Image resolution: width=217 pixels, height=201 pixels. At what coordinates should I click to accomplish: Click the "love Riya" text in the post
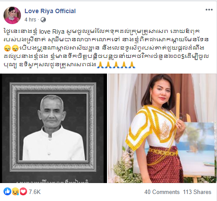click(52, 32)
